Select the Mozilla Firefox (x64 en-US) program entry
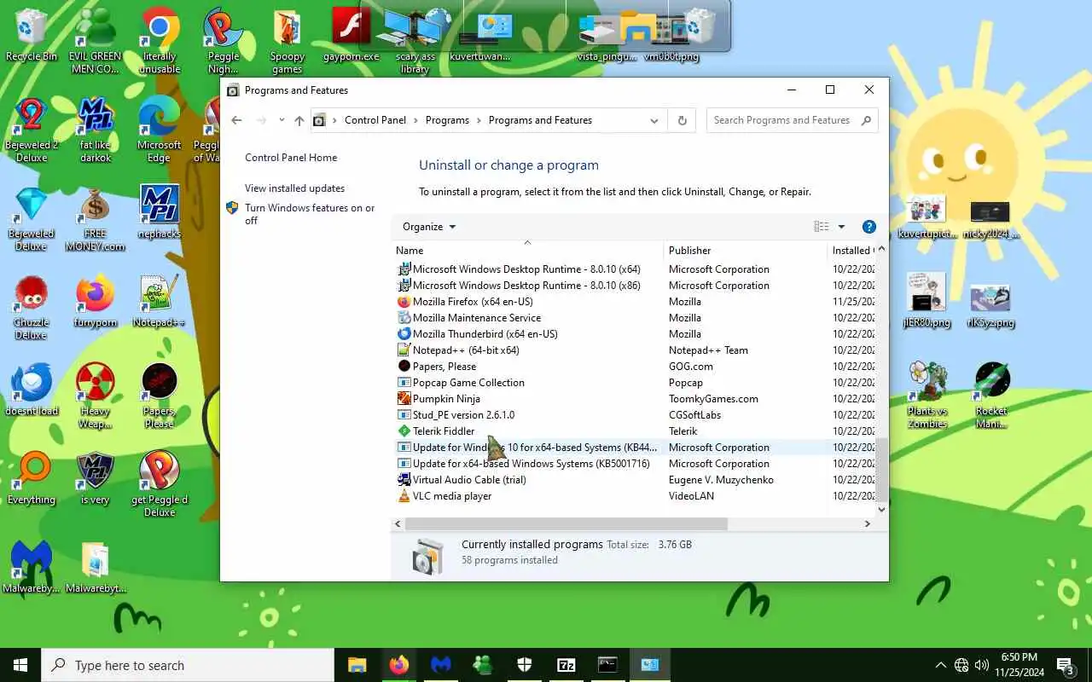 (636, 302)
